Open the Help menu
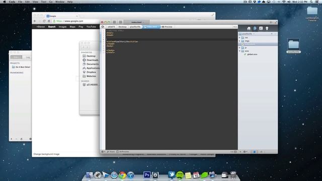This screenshot has width=322, height=181. pos(70,2)
